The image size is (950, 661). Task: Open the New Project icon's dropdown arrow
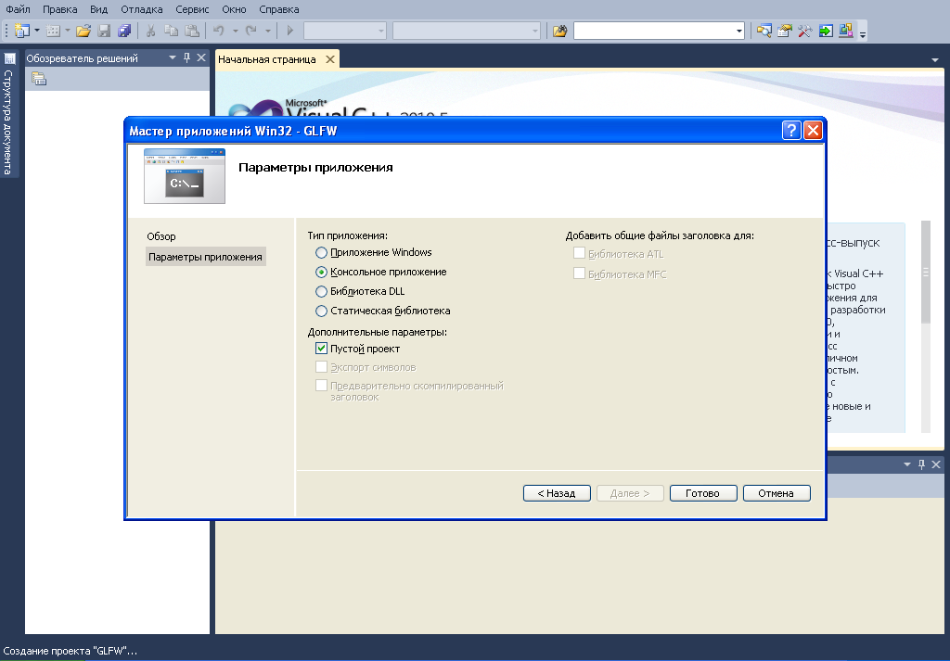click(x=37, y=31)
